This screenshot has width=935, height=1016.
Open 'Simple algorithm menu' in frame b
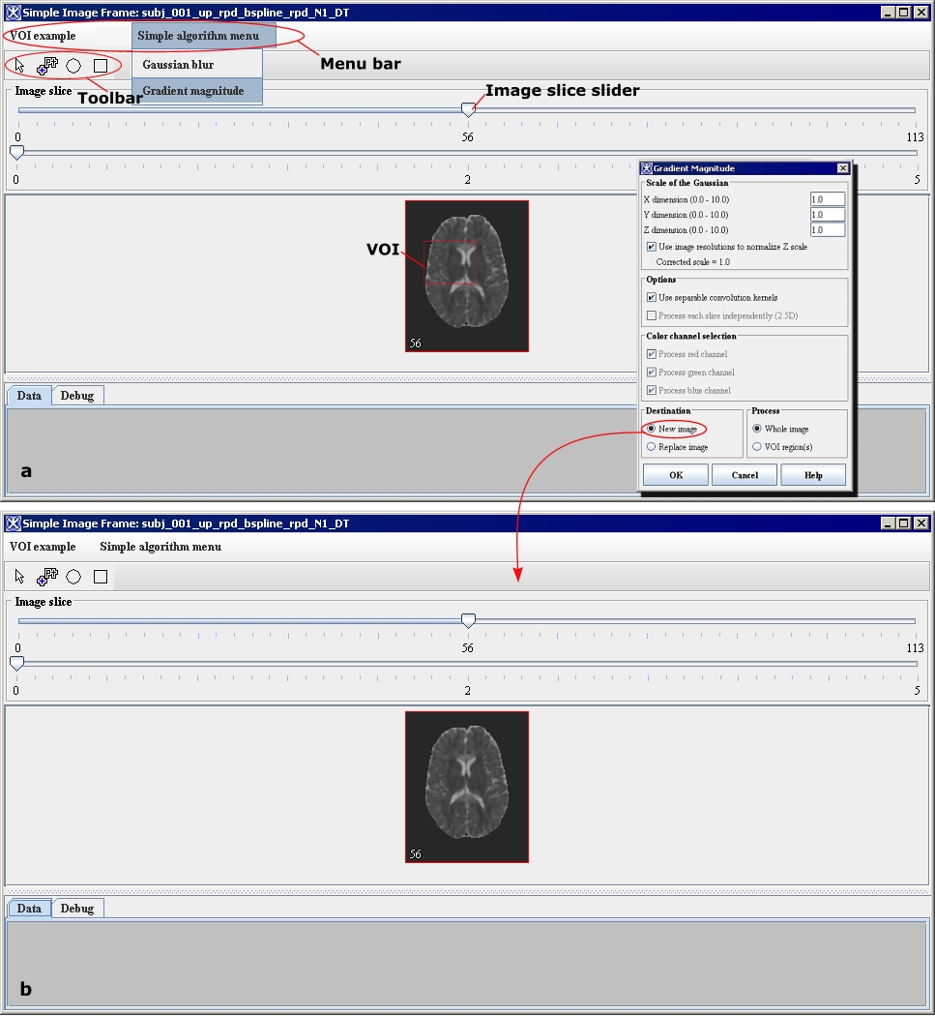[161, 547]
